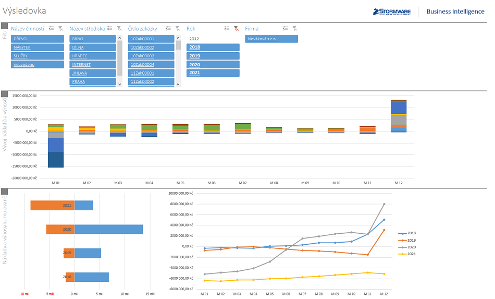Clear the active Rok filter
Viewport: 495px width, 299px height.
pyautogui.click(x=236, y=29)
